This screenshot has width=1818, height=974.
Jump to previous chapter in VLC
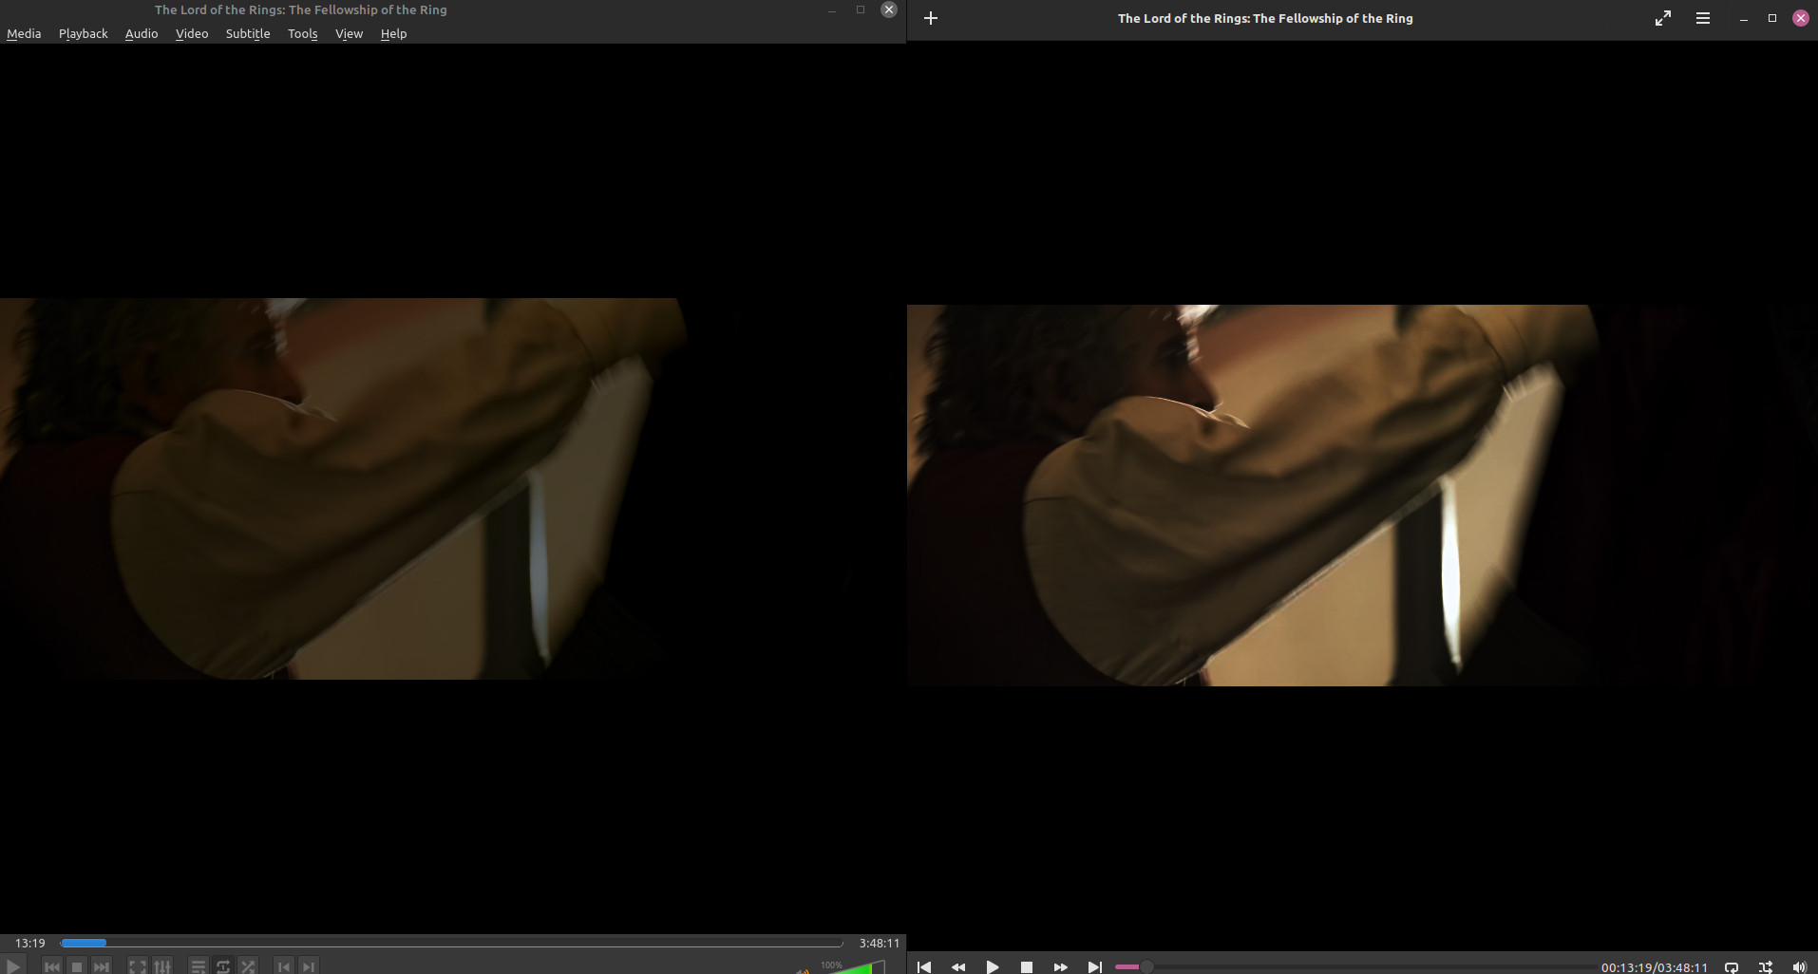coord(284,966)
